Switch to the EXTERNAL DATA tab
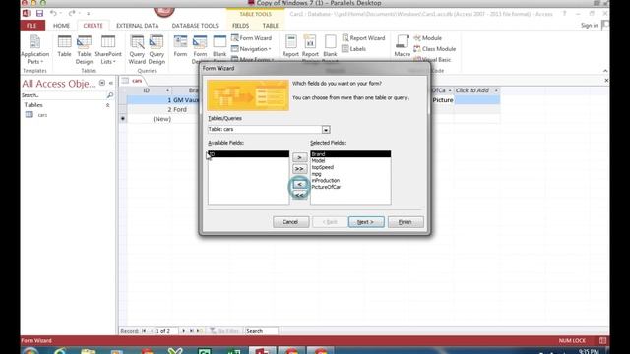This screenshot has height=354, width=630. (x=138, y=26)
